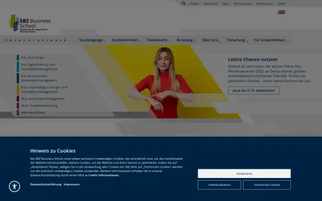Click the FACHHOCHSCHULE label

pos(36,40)
